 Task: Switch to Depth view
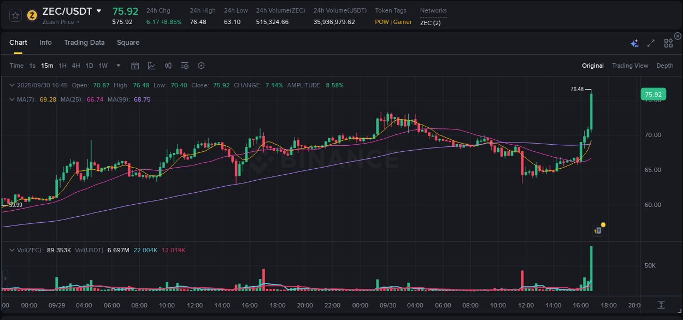(664, 65)
